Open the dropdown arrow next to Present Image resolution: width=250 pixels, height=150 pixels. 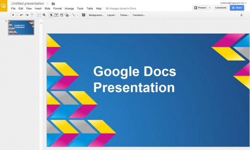(210, 8)
